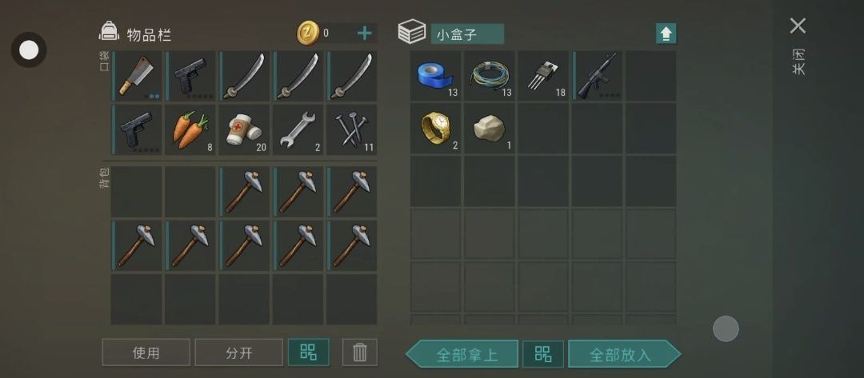Click the 分开 split button
The image size is (864, 378).
238,352
